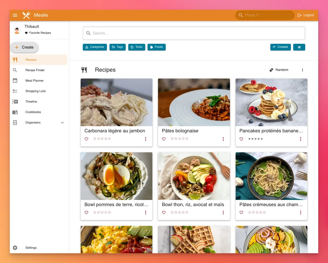This screenshot has height=263, width=328.
Task: Open the Pancakes protéinés banane recipe image
Action: [x=271, y=102]
